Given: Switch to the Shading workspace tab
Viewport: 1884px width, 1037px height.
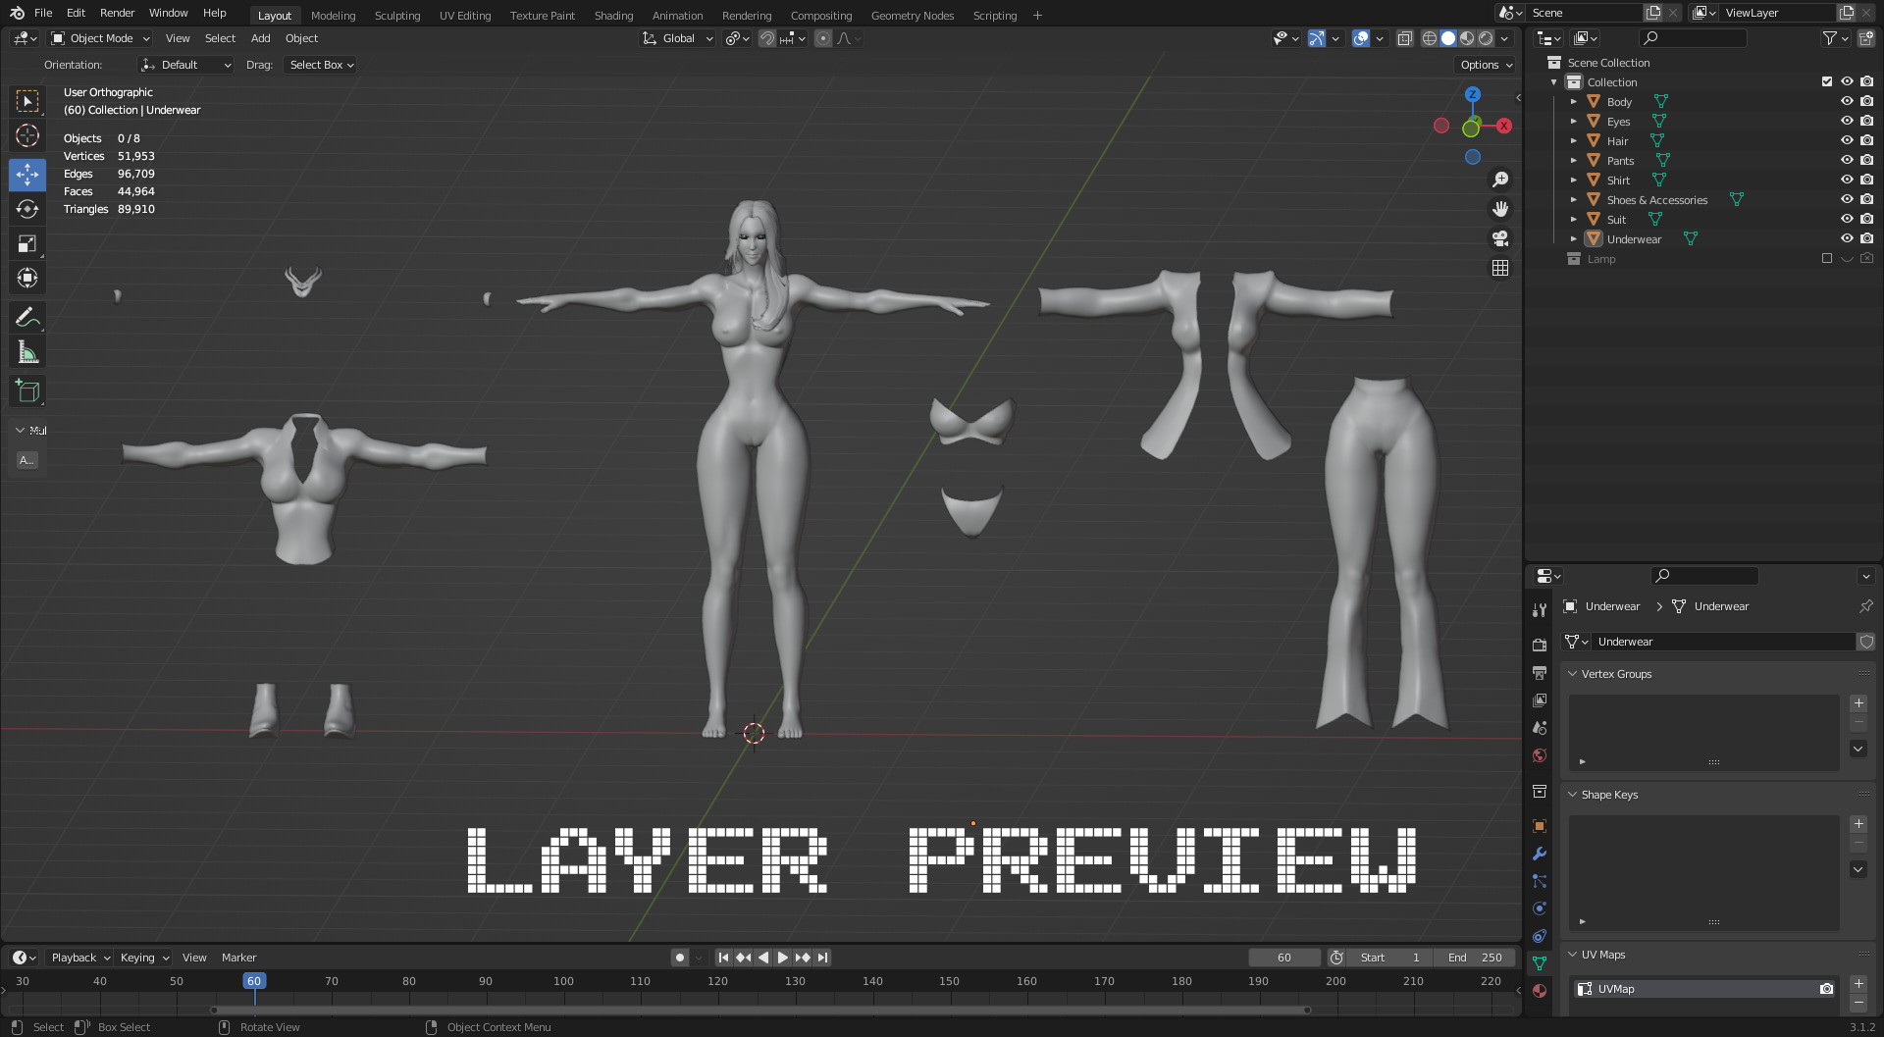Looking at the screenshot, I should click(613, 16).
